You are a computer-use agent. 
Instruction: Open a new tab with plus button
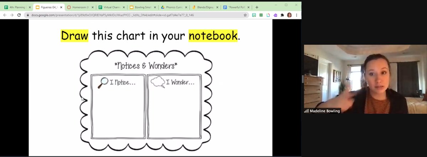click(x=257, y=7)
